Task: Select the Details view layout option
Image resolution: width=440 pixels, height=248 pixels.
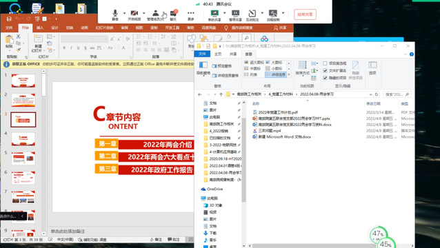Action: (276, 74)
